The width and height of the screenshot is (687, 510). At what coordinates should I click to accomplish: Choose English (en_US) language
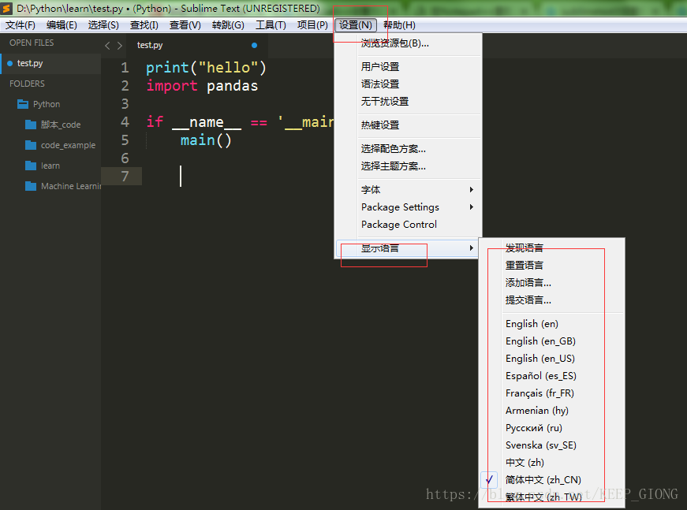[551, 359]
